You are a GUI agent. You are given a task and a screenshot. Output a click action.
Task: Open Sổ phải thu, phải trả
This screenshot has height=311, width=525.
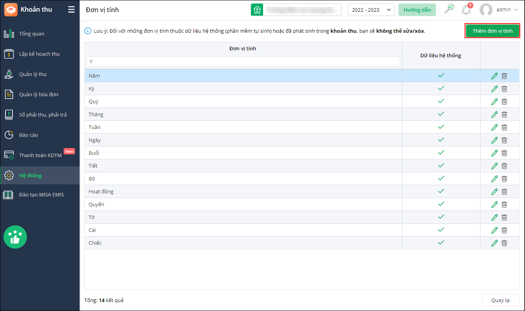pyautogui.click(x=40, y=115)
